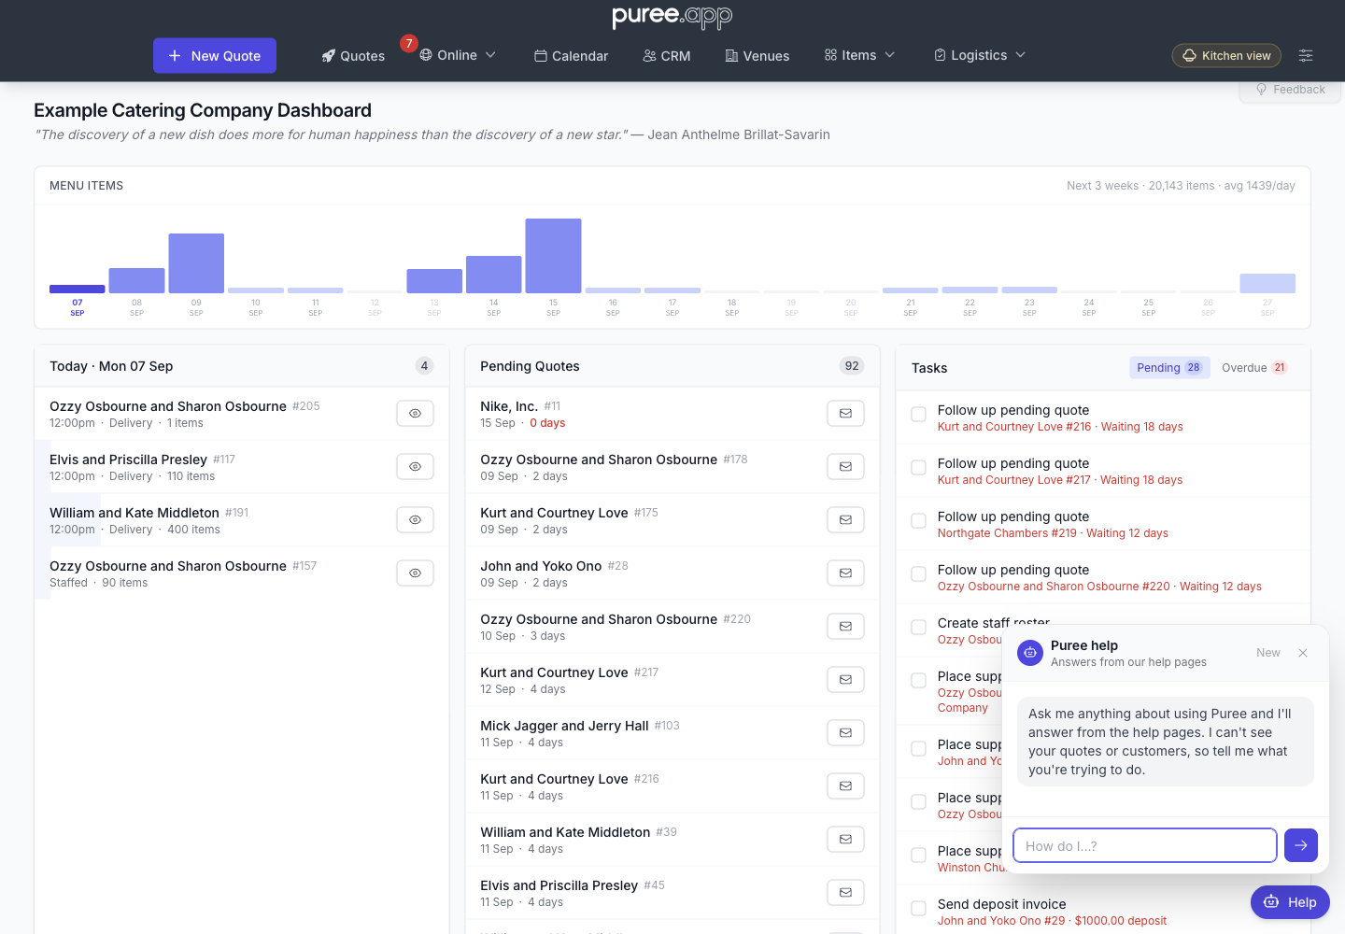Screen dimensions: 1345x934
Task: Email Kurt and Courtney Love #217 quote
Action: [x=845, y=679]
